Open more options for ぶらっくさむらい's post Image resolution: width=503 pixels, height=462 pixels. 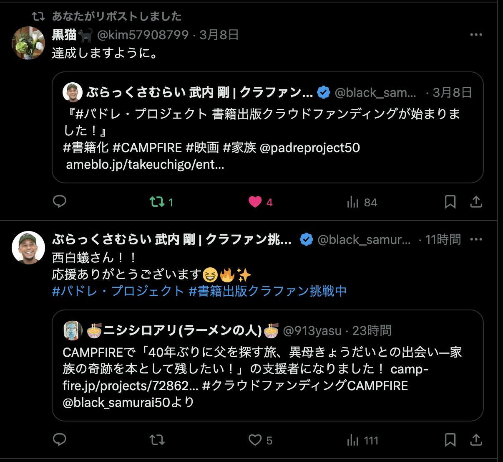476,239
